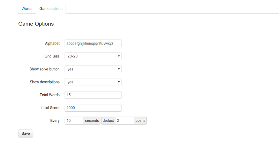Image resolution: width=279 pixels, height=142 pixels.
Task: Select the Game options tab
Action: tap(51, 9)
